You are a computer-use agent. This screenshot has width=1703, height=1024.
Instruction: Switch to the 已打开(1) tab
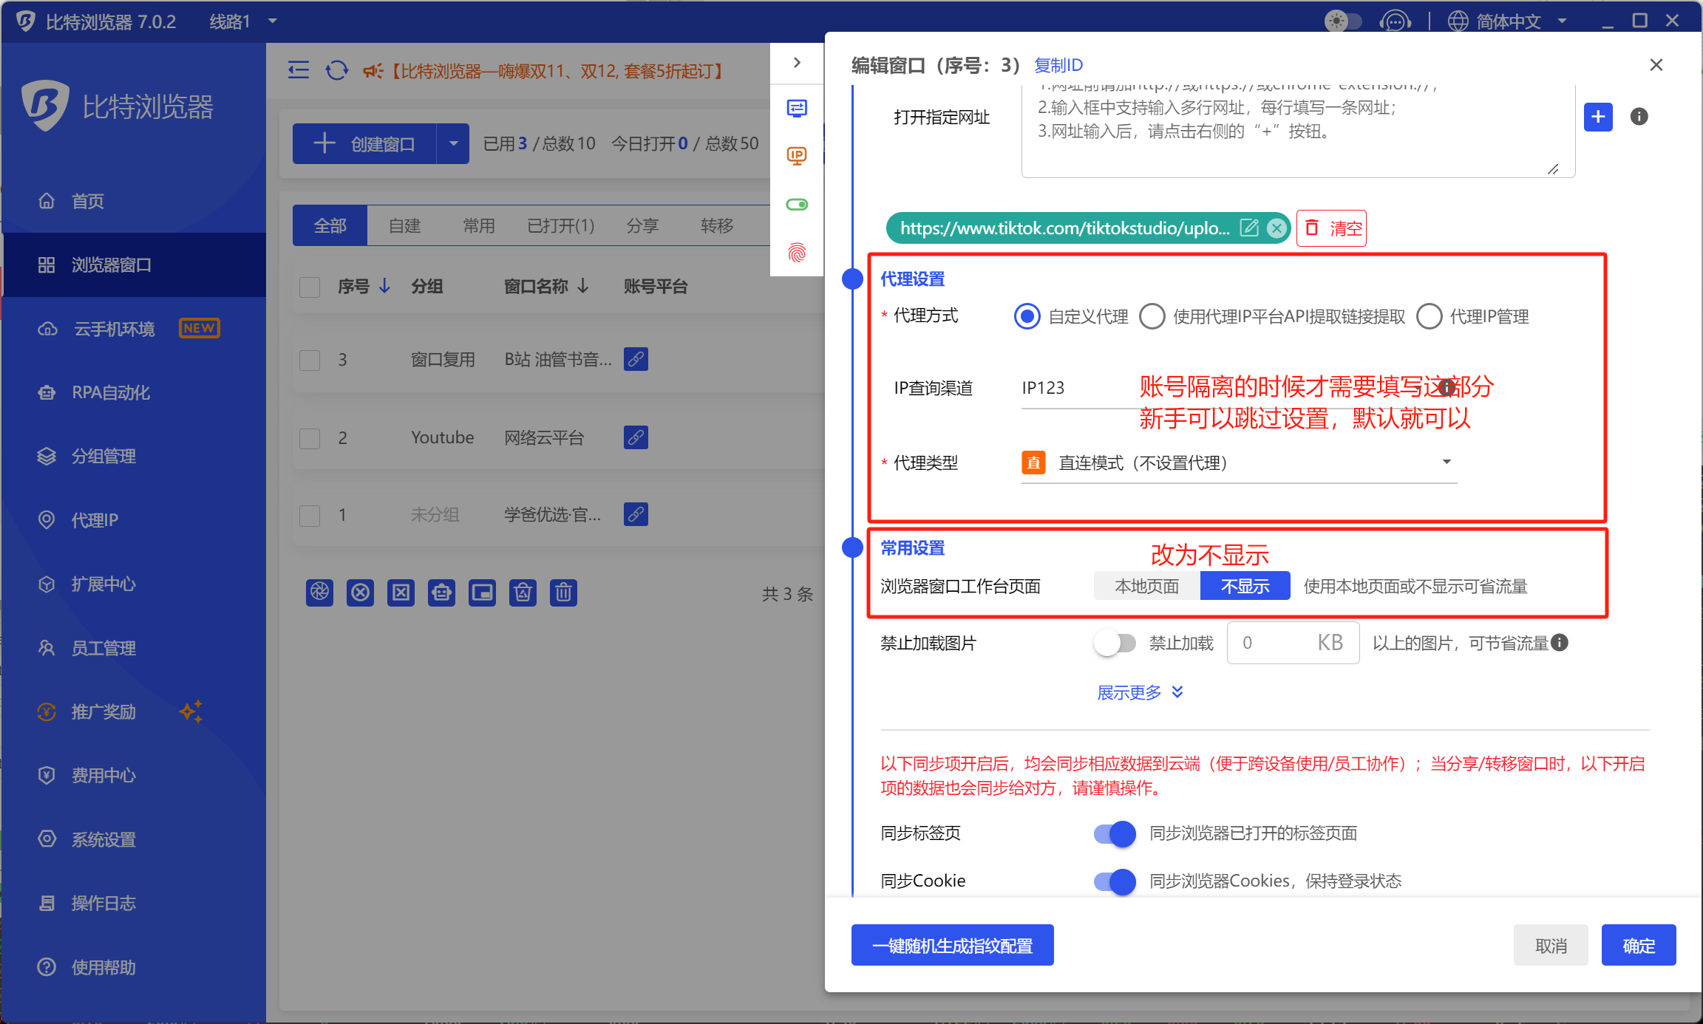click(x=560, y=226)
